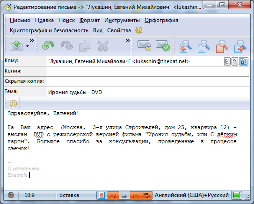Toggle the auto-wrap text button in status bar

[113, 195]
